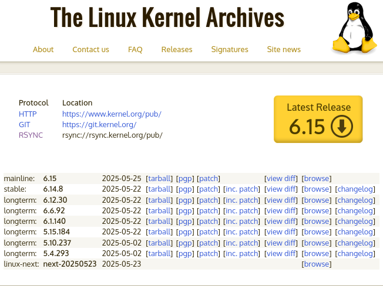383x286 pixels.
Task: Open Site news
Action: tap(284, 49)
